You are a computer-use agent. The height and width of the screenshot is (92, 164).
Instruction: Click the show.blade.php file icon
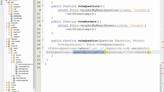coord(16,73)
